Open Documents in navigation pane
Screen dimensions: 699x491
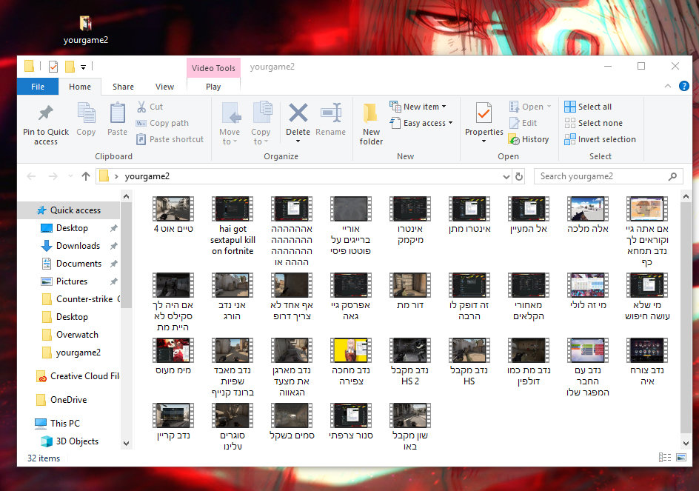coord(78,264)
